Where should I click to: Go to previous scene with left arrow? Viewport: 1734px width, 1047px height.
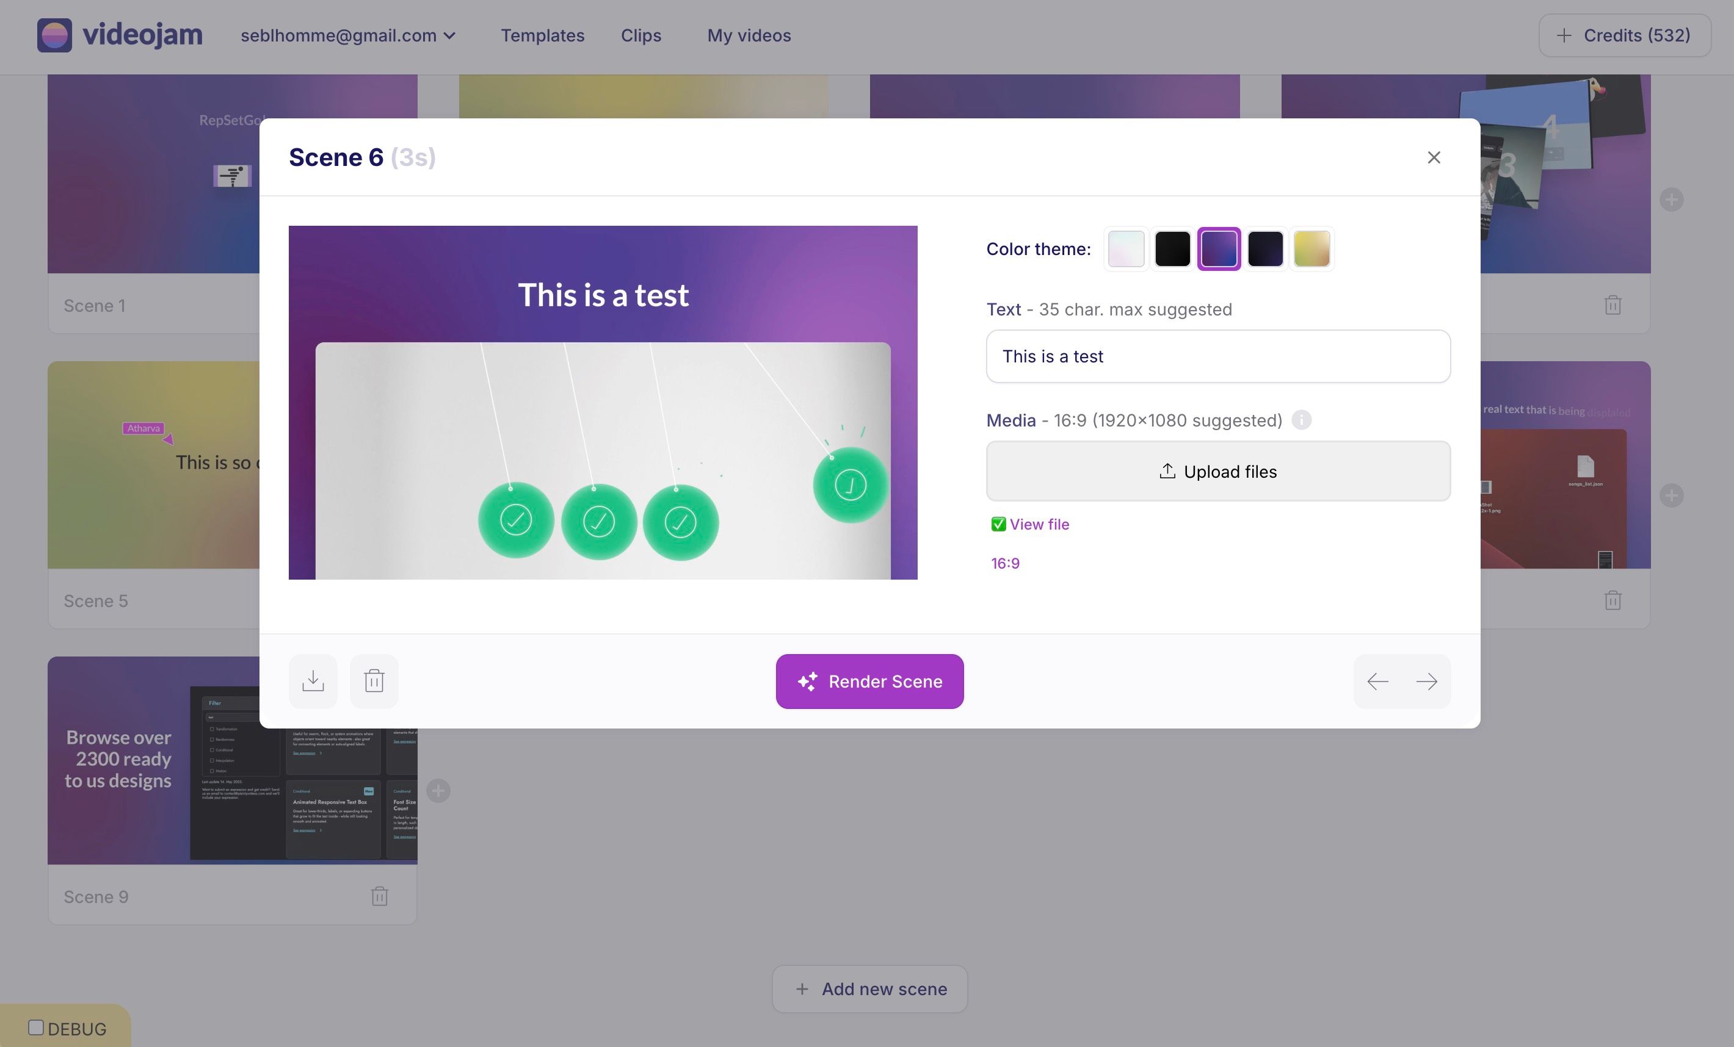pyautogui.click(x=1377, y=682)
